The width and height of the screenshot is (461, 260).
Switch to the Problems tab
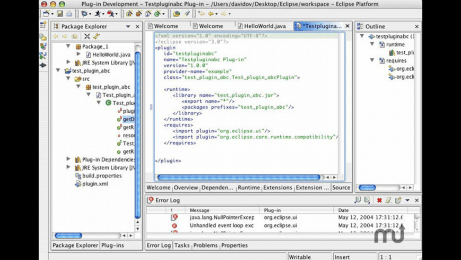(205, 245)
